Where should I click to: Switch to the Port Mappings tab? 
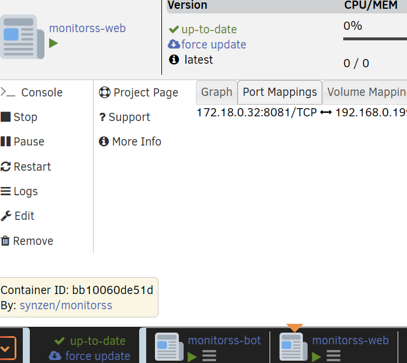(280, 92)
